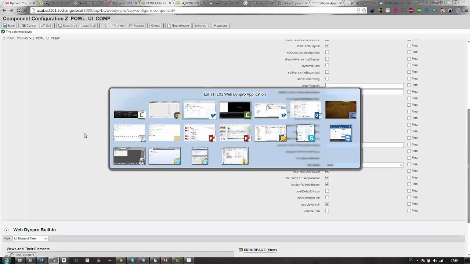Mark the Final checkbox in the fixedTableLayout row
This screenshot has width=470, height=264.
409,45
